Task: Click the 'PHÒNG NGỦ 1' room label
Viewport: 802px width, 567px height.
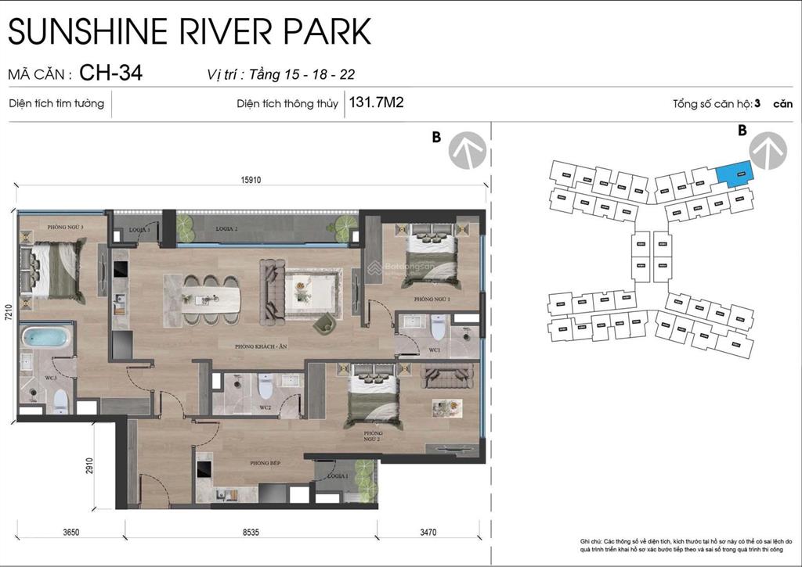Action: click(x=432, y=299)
